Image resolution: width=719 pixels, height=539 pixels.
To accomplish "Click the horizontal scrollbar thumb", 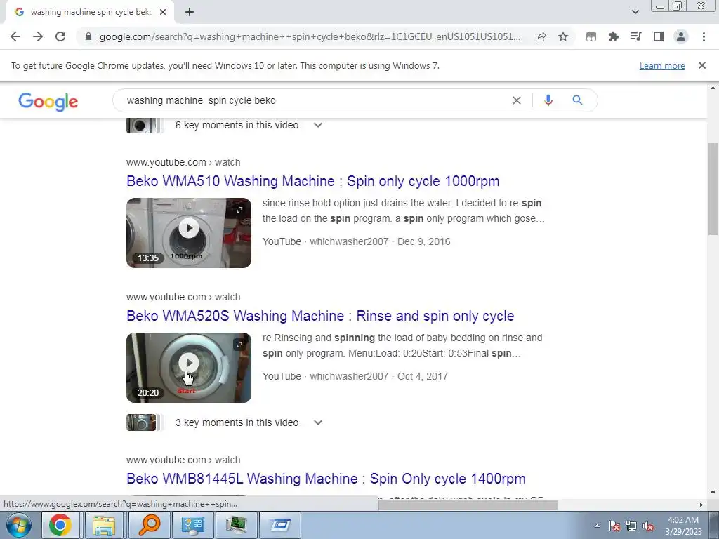I will point(468,505).
